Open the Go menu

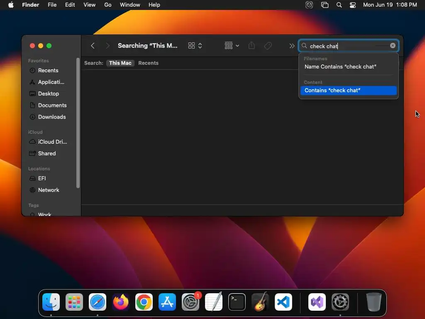[108, 5]
